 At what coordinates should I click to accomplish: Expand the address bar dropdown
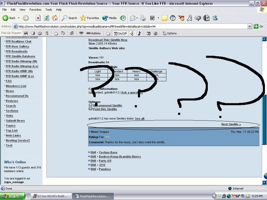tap(249, 26)
